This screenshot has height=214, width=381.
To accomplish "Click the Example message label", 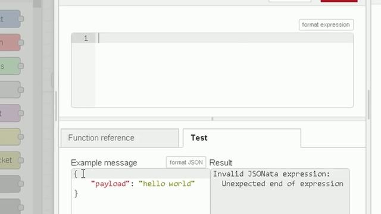I will click(x=104, y=162).
